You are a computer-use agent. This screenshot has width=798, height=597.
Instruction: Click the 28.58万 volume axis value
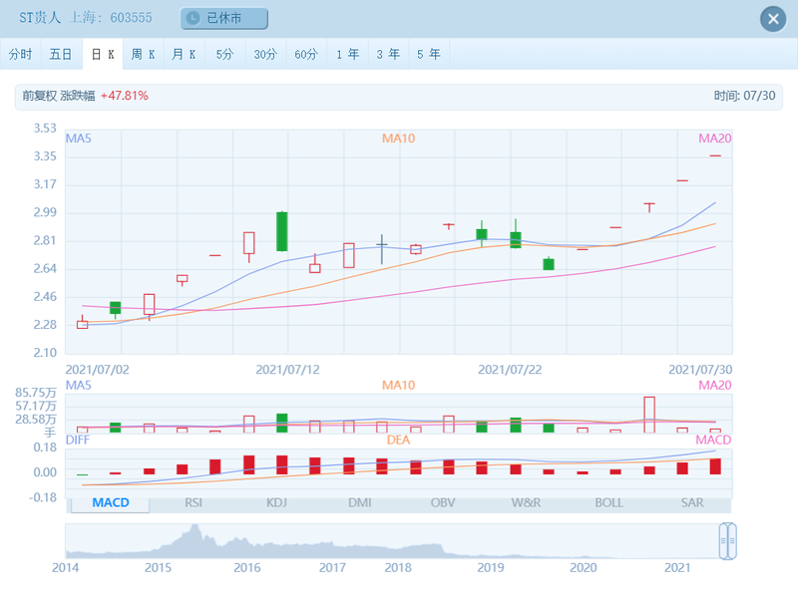(x=36, y=420)
